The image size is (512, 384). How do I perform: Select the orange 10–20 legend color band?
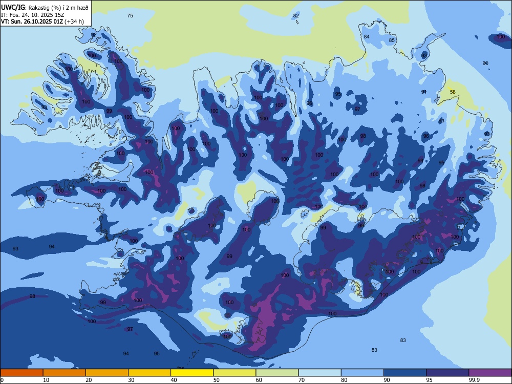(x=65, y=373)
